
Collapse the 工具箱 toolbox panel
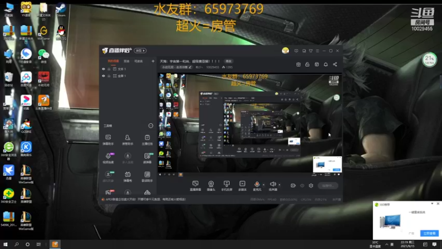click(x=150, y=126)
